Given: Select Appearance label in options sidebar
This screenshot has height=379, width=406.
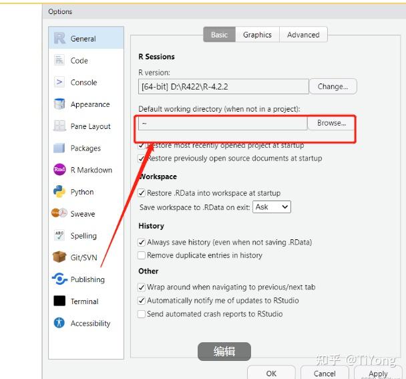Looking at the screenshot, I should coord(90,104).
